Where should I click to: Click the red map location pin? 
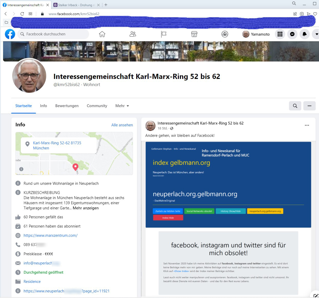pyautogui.click(x=75, y=167)
